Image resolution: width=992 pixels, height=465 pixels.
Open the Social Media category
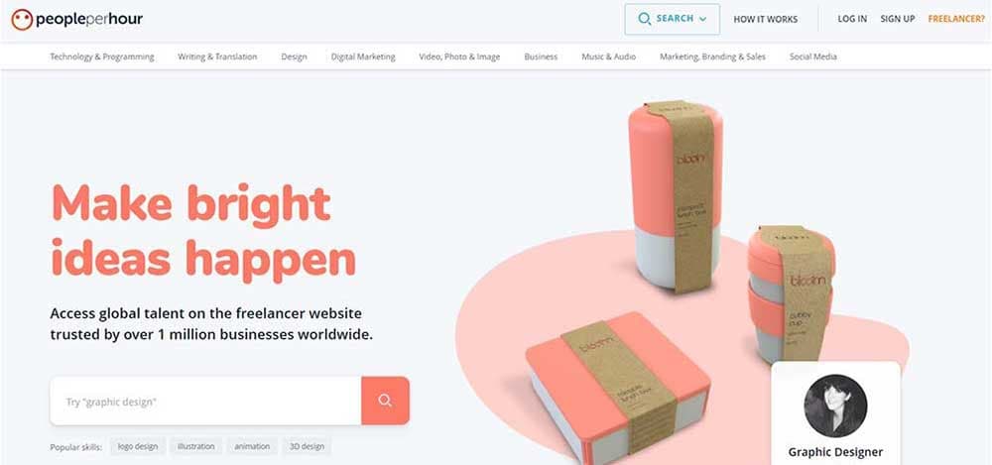click(813, 57)
